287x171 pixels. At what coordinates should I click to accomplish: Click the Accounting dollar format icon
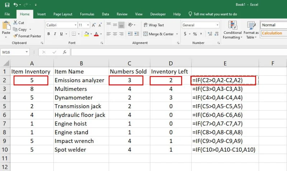[185, 34]
